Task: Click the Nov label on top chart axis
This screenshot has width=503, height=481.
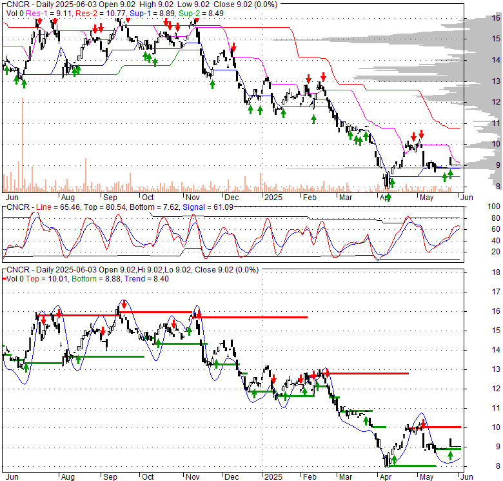Action: 192,197
